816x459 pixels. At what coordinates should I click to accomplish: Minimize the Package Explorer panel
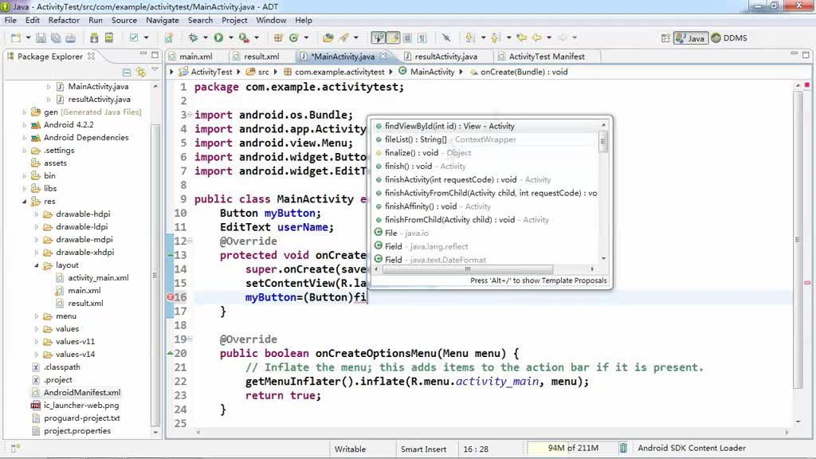coord(143,54)
